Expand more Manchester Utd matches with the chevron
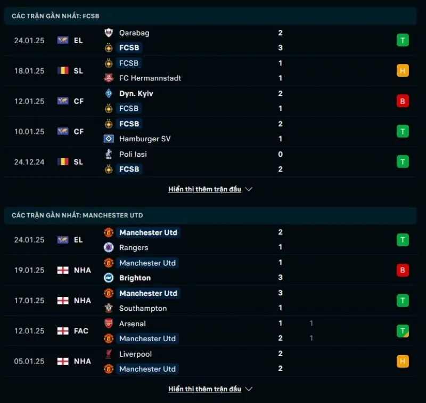 click(x=249, y=389)
